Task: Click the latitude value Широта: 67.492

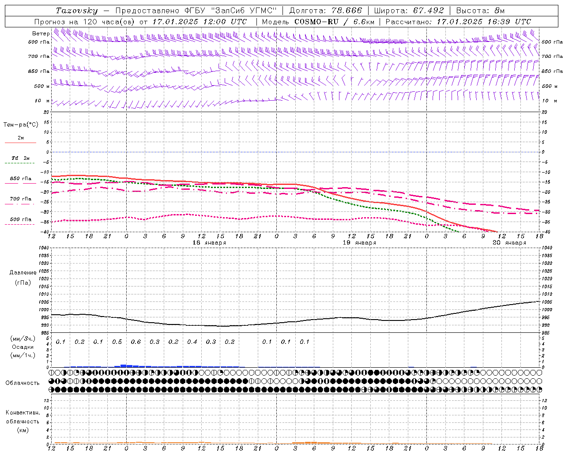Action: pos(409,11)
